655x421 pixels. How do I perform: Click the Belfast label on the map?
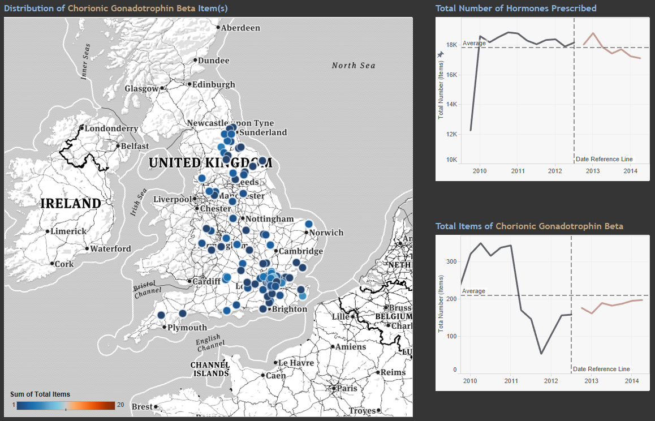pos(135,147)
